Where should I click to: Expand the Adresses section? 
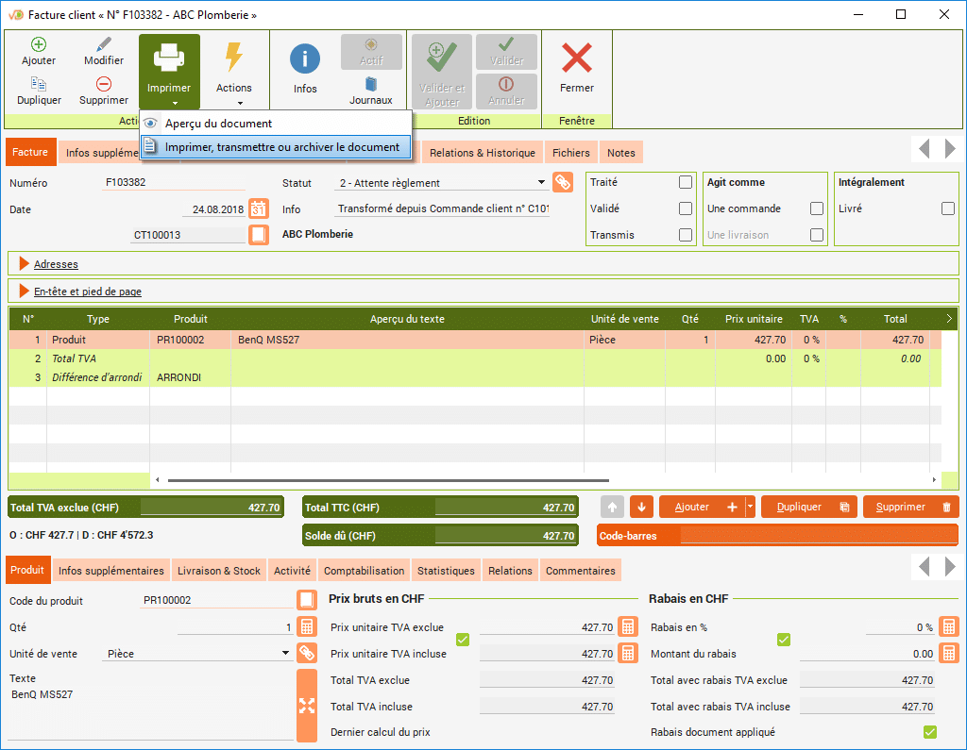(x=56, y=264)
